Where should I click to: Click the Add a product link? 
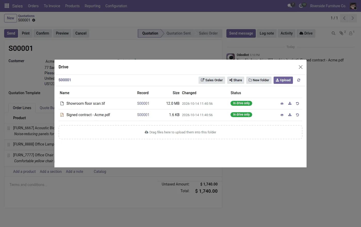(24, 172)
